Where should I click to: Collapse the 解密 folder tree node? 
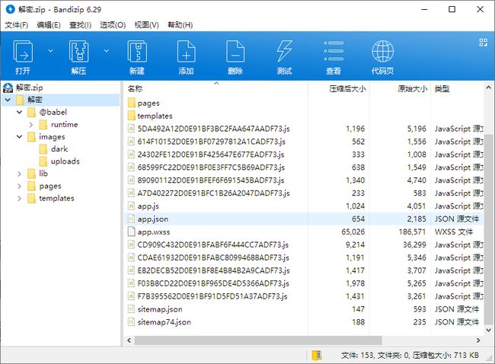click(x=8, y=100)
